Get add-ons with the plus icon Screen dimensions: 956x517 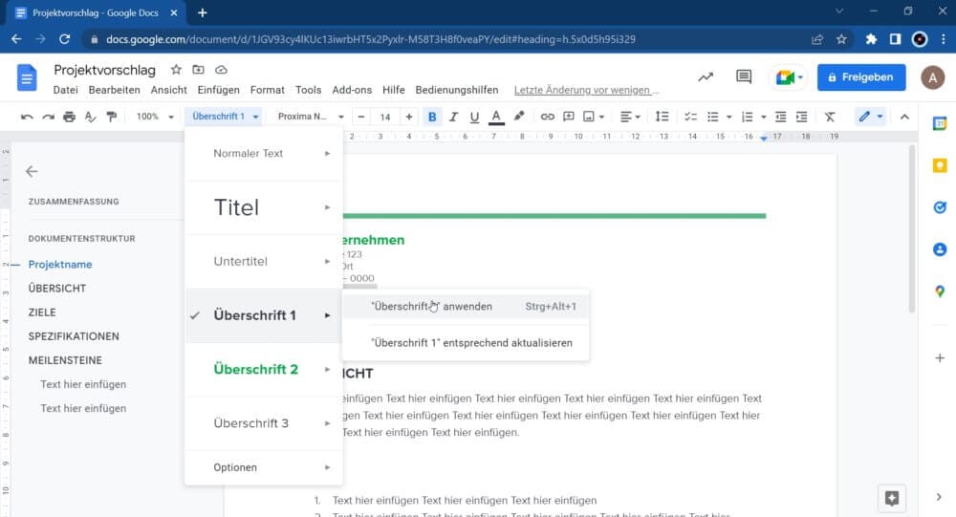tap(940, 357)
